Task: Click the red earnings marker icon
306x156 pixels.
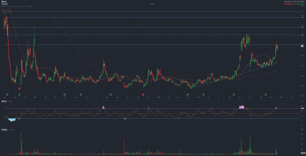Action: [143, 94]
